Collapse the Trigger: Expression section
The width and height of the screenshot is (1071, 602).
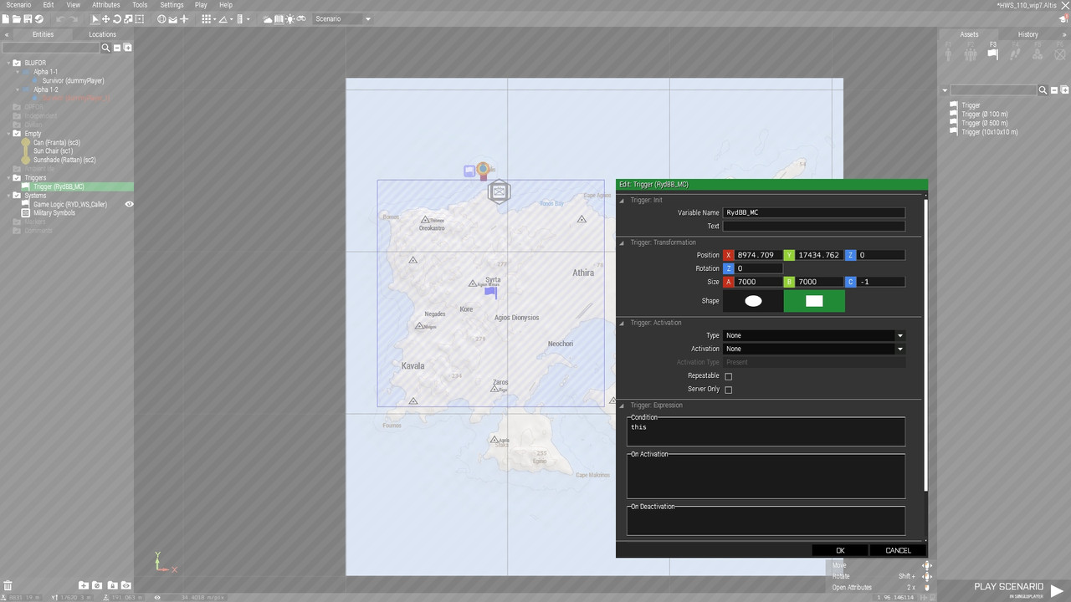tap(622, 406)
